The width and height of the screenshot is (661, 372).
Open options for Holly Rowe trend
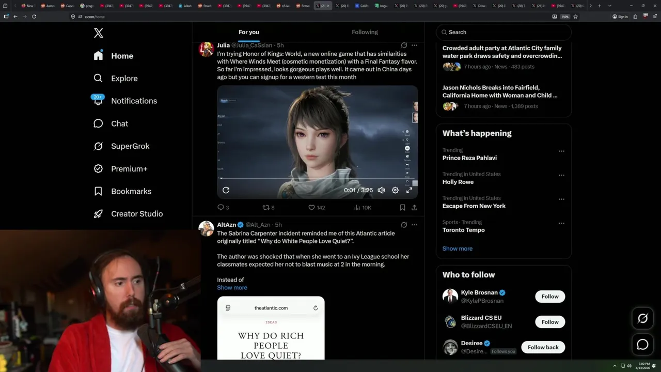point(561,175)
